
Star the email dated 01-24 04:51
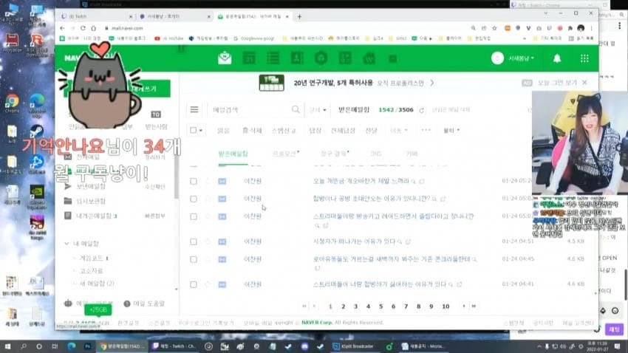coord(208,241)
